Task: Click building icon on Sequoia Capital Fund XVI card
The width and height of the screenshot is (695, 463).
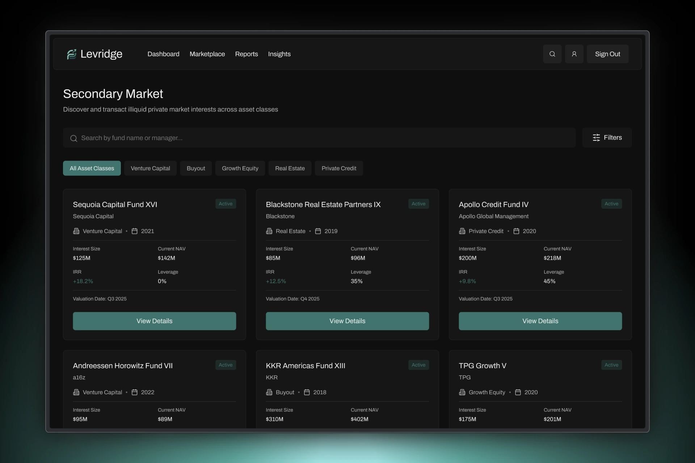Action: (76, 231)
